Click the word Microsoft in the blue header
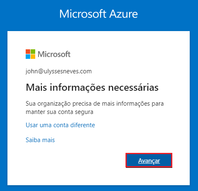 [x=82, y=14]
